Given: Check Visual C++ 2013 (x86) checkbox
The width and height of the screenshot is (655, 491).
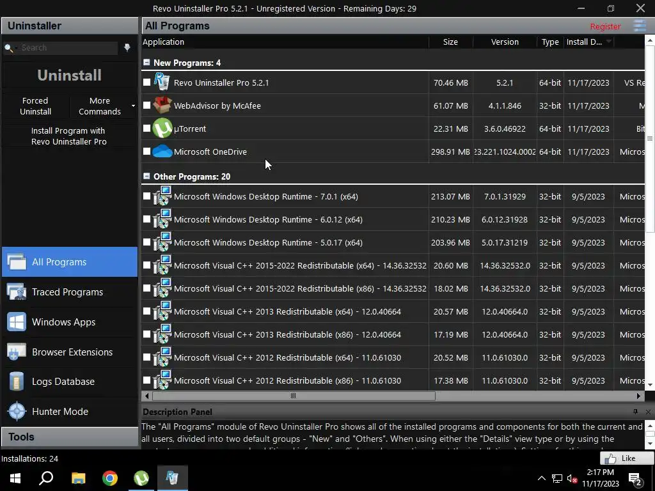Looking at the screenshot, I should [146, 334].
